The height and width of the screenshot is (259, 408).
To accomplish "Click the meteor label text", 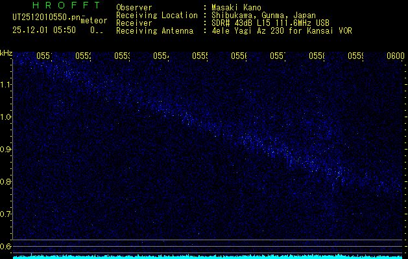I will [x=94, y=21].
